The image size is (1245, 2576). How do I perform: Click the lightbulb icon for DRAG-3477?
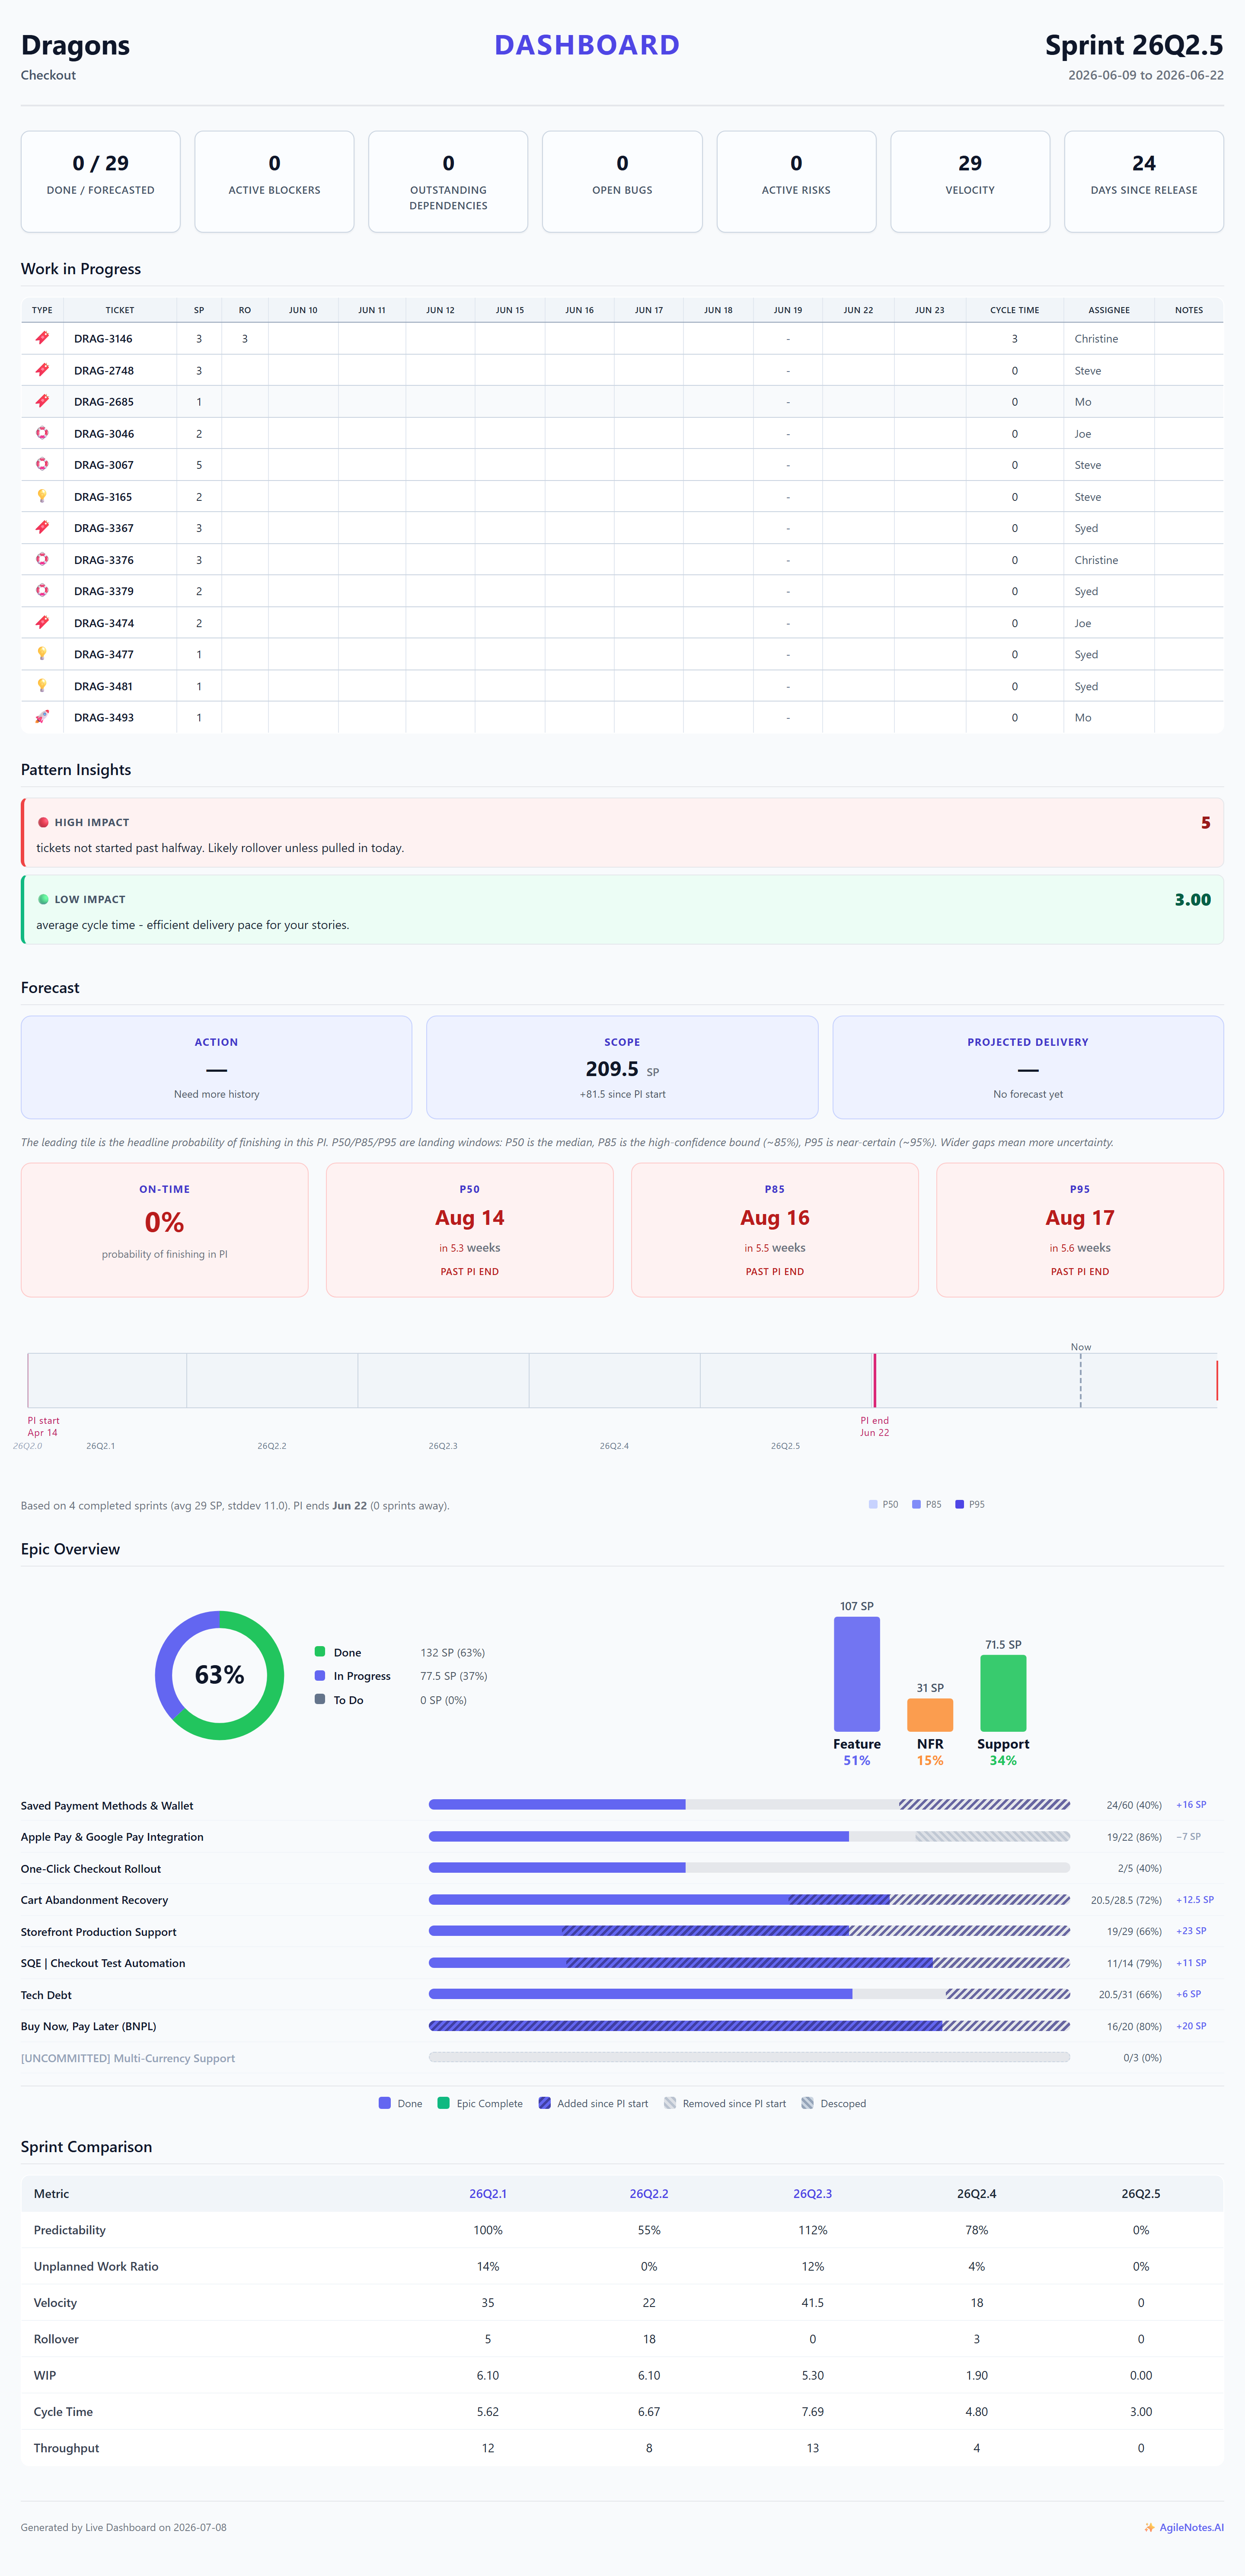42,653
